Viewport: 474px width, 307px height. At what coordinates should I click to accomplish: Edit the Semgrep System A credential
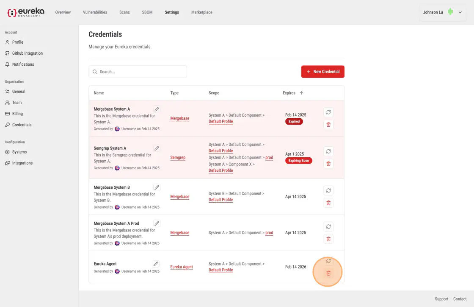point(157,148)
